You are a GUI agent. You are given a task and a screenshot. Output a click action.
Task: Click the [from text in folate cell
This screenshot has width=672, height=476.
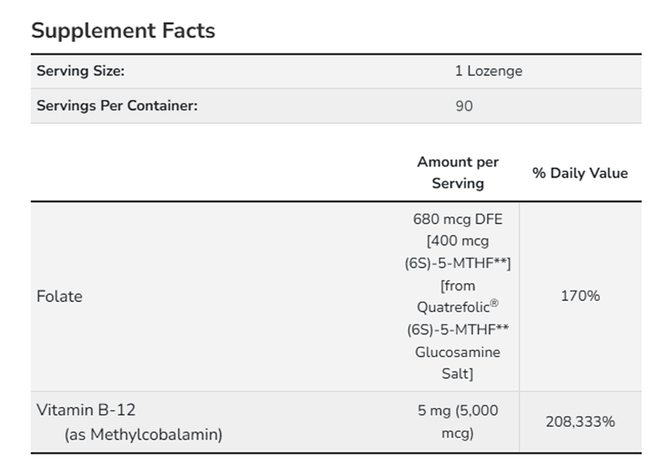coord(458,286)
